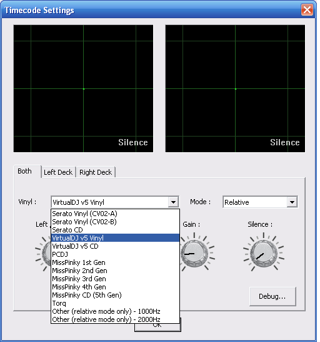
Task: Click the Vinyl field showing VirtualDJ v5 Vinyl
Action: 115,202
